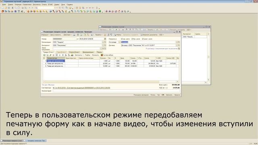The width and height of the screenshot is (258, 145).
Task: Click the Номенклатура column header
Action: [56, 58]
